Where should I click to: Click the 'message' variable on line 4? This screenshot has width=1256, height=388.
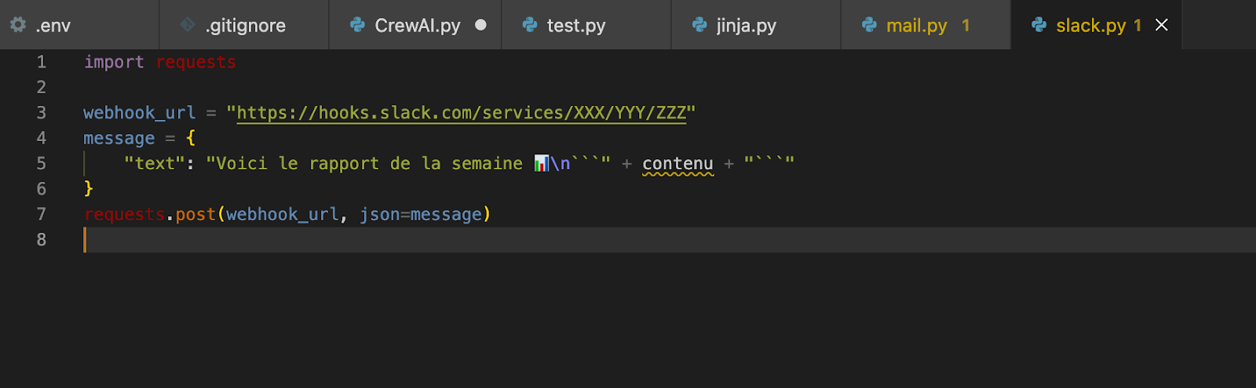point(119,139)
